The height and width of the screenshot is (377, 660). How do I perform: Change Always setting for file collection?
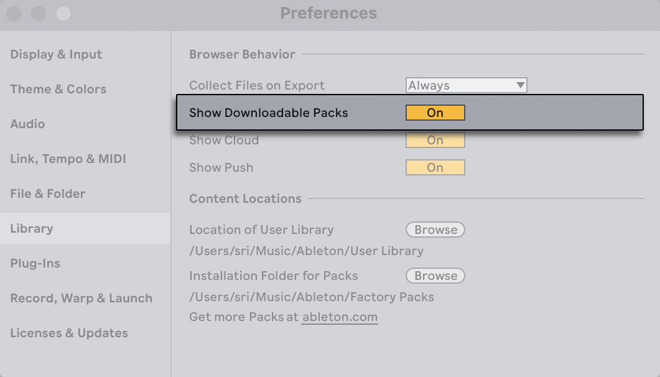tap(466, 85)
